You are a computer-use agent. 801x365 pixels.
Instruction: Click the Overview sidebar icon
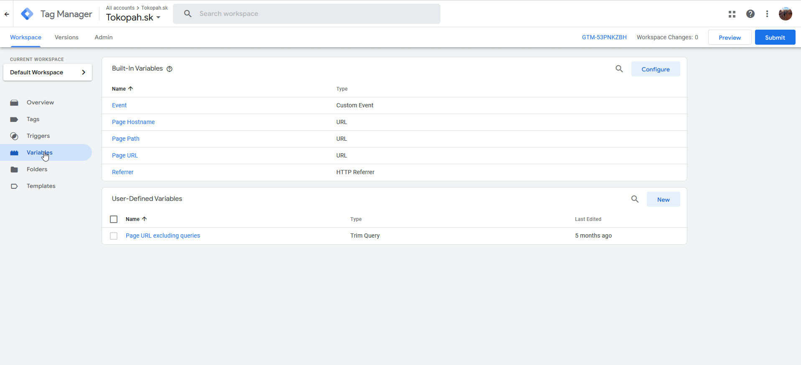point(14,102)
